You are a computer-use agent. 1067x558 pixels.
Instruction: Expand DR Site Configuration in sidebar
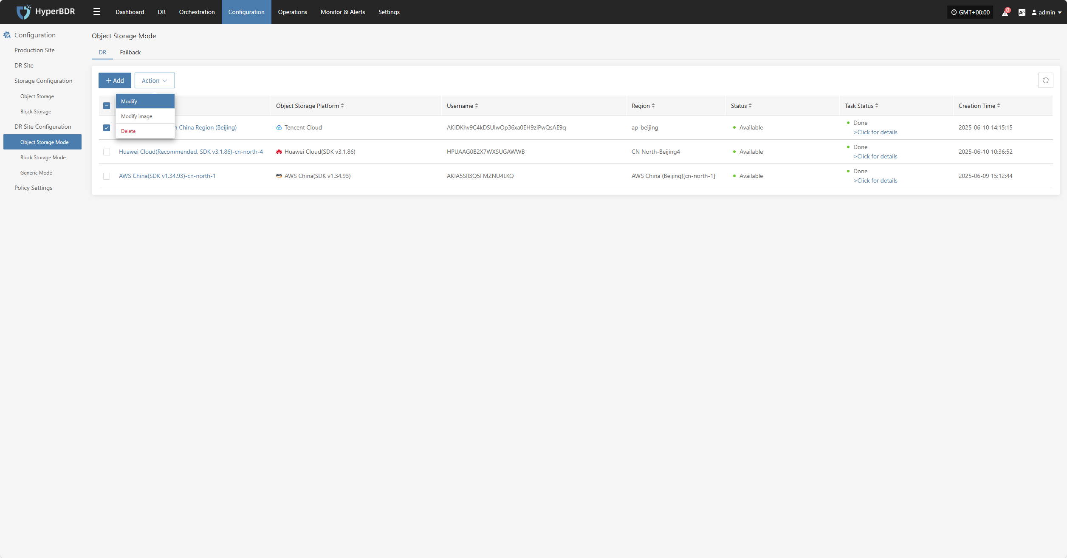(43, 127)
